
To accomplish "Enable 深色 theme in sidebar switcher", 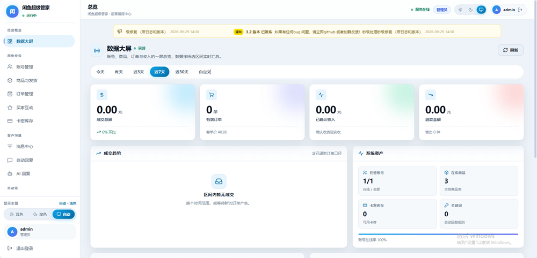I will (x=40, y=214).
